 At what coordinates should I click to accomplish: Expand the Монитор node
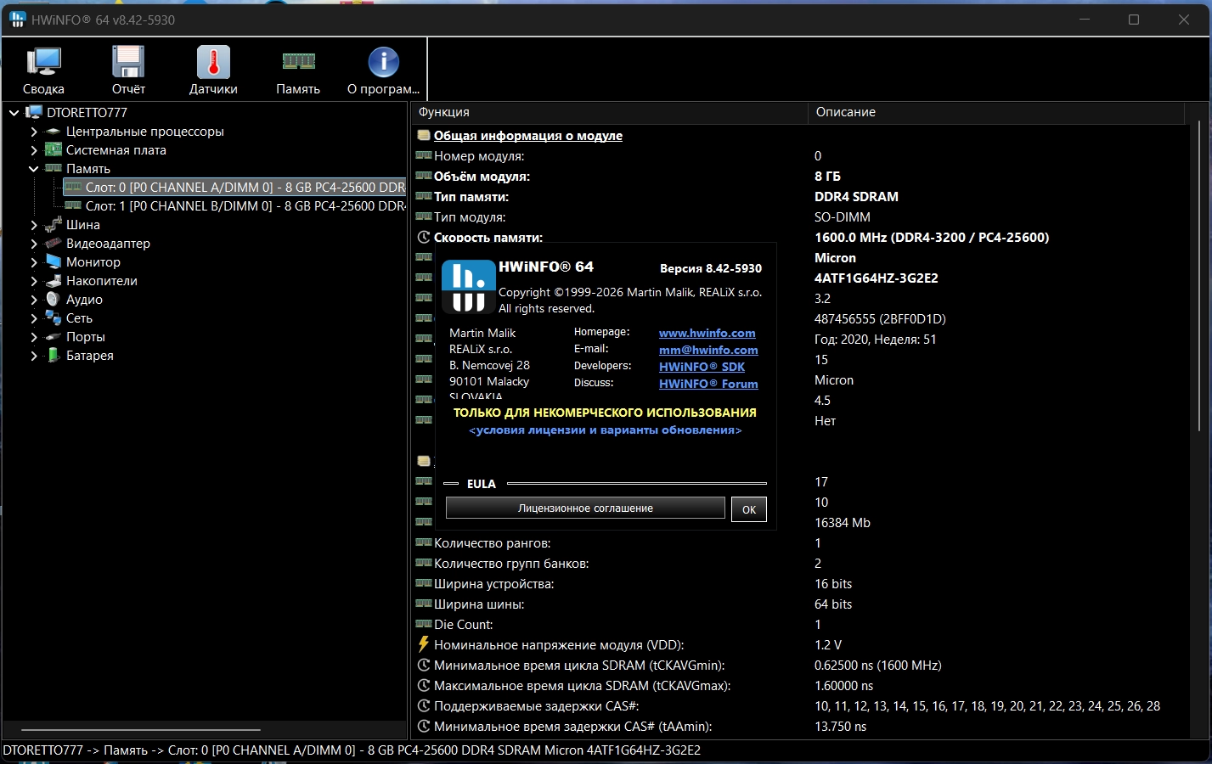tap(34, 262)
